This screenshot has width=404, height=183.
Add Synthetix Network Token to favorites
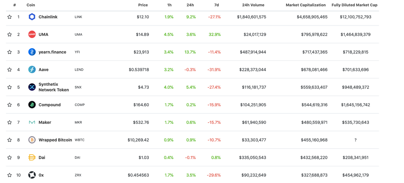tap(9, 87)
